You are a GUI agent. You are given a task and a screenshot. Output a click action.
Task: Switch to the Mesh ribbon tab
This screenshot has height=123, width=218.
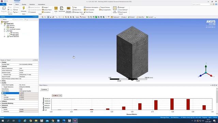tap(17, 4)
